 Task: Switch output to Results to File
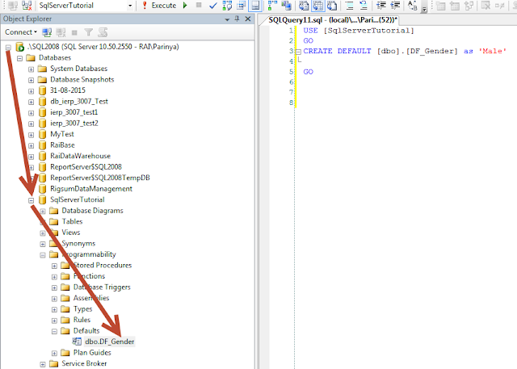coord(332,6)
